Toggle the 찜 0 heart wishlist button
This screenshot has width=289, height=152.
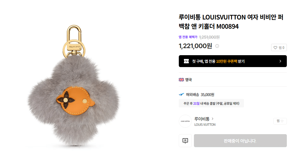pyautogui.click(x=279, y=48)
